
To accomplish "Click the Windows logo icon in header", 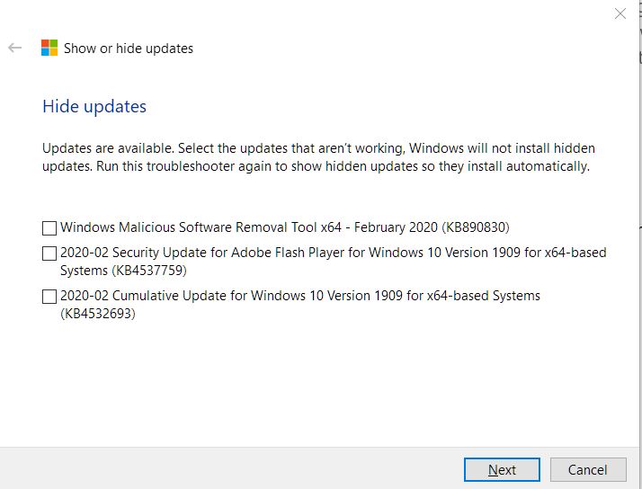I will (49, 48).
